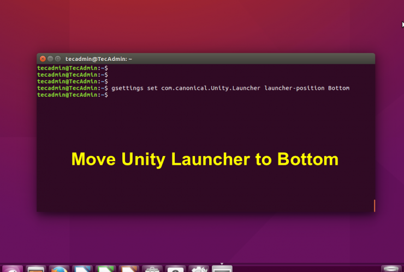Click the last empty terminal prompt line
Viewport: 404px width, 272px height.
[73, 95]
